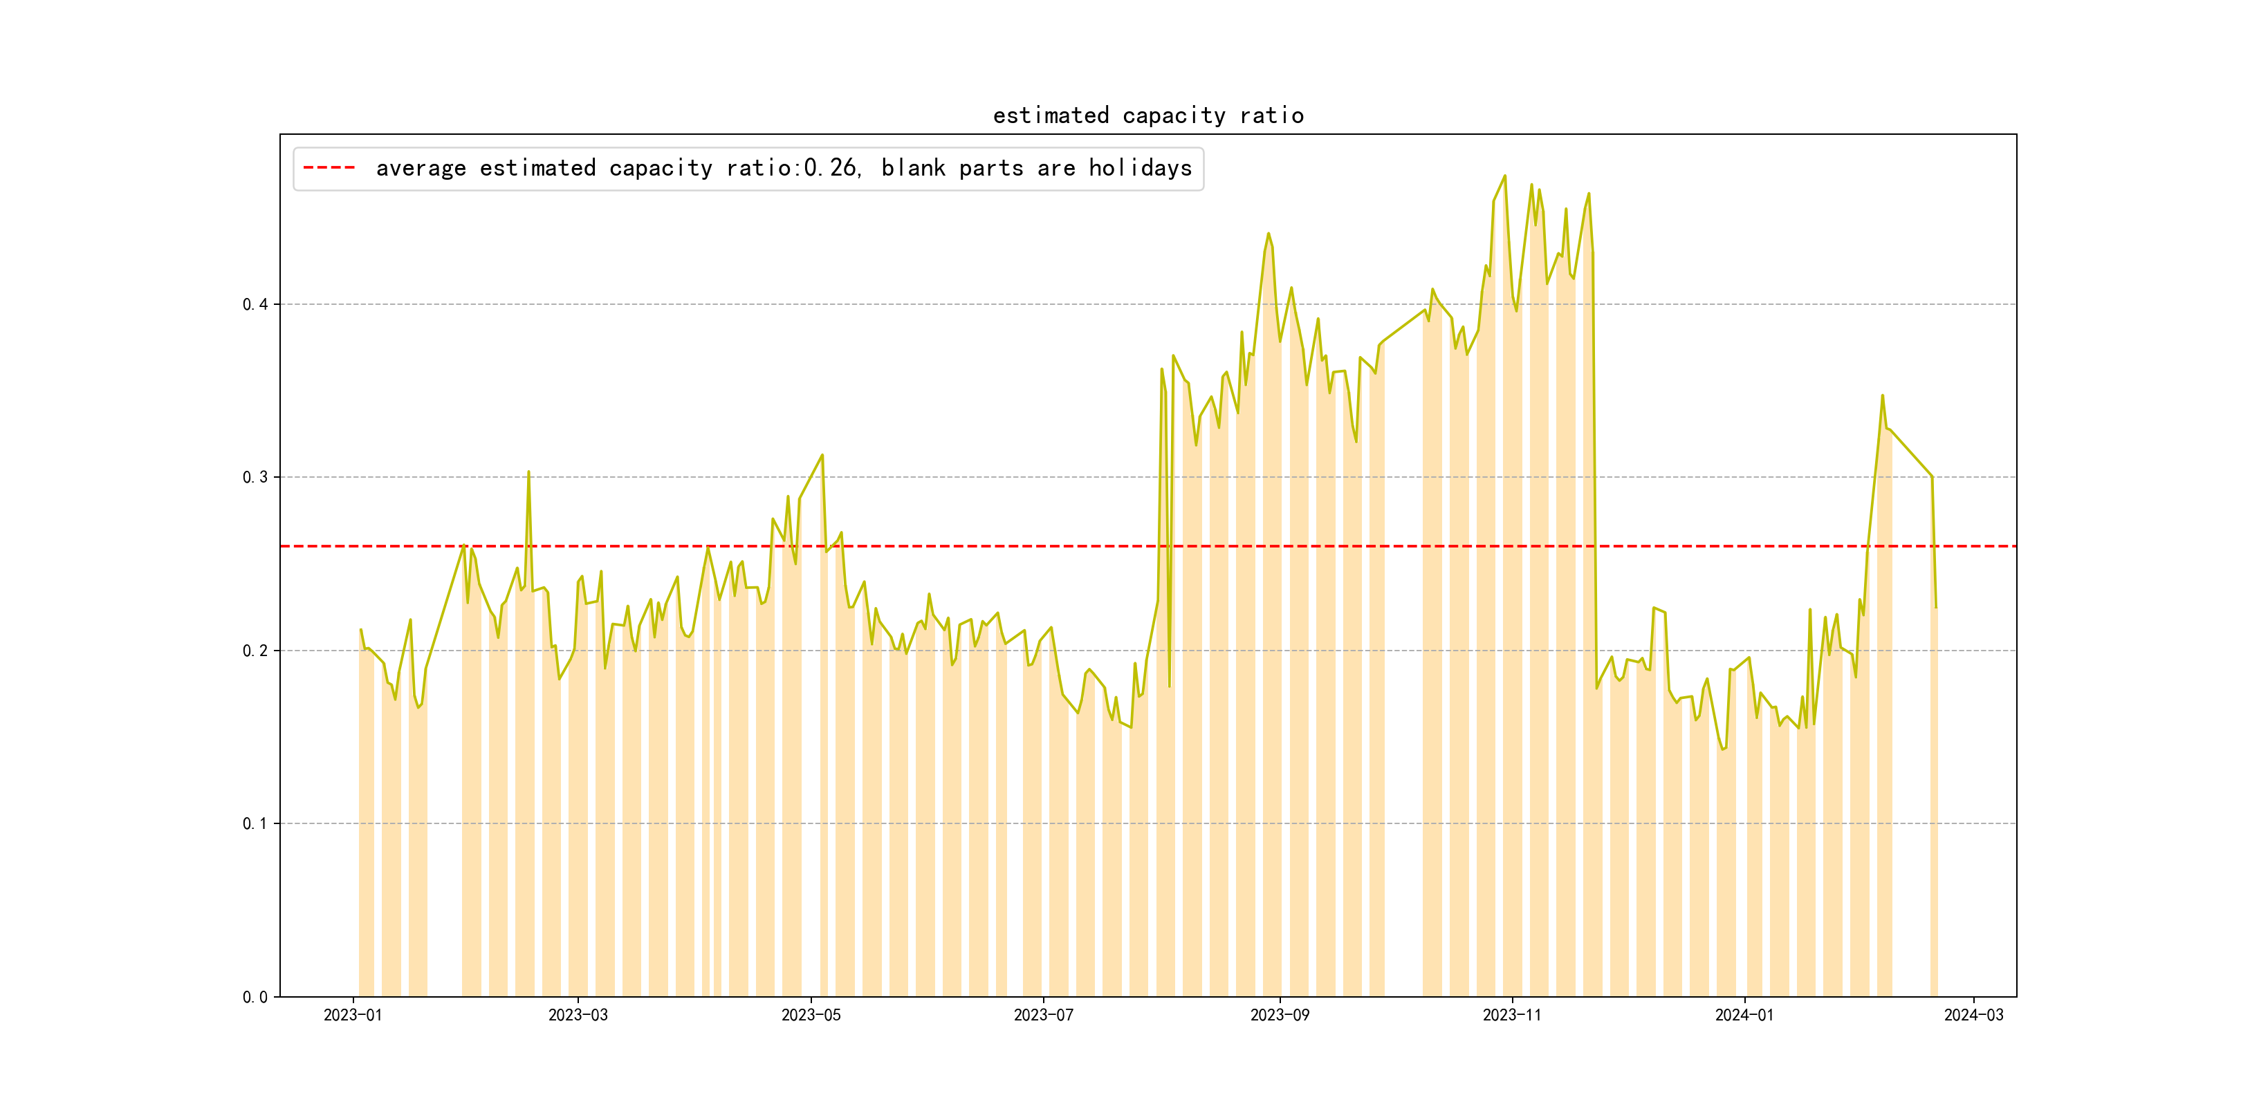Click the 2023-03 x-axis label
2241x1120 pixels.
pos(578,1015)
